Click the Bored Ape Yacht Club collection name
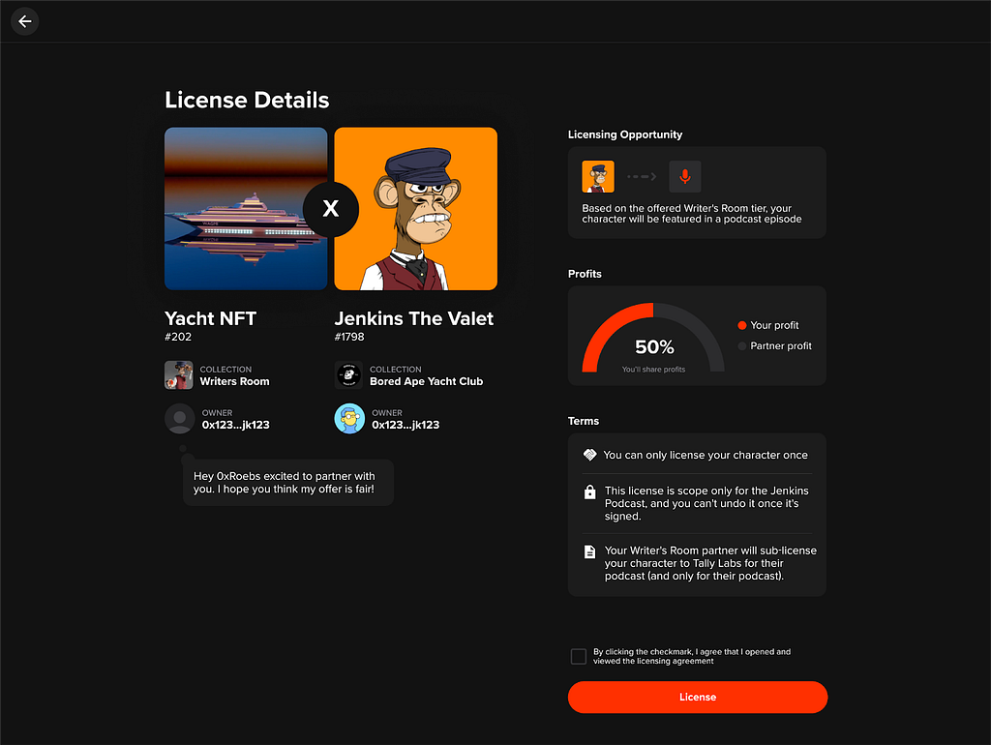 pos(426,381)
